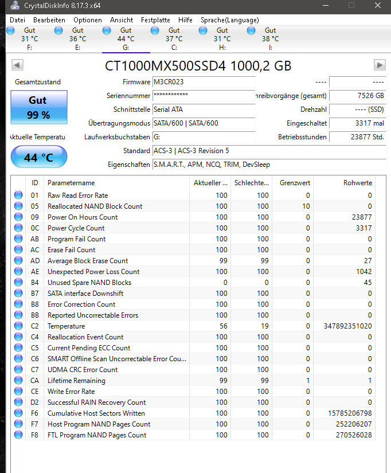Click the Eigenschaften field with S.M.A.R.T. features
Viewport: 391px width, 473px height.
[269, 165]
